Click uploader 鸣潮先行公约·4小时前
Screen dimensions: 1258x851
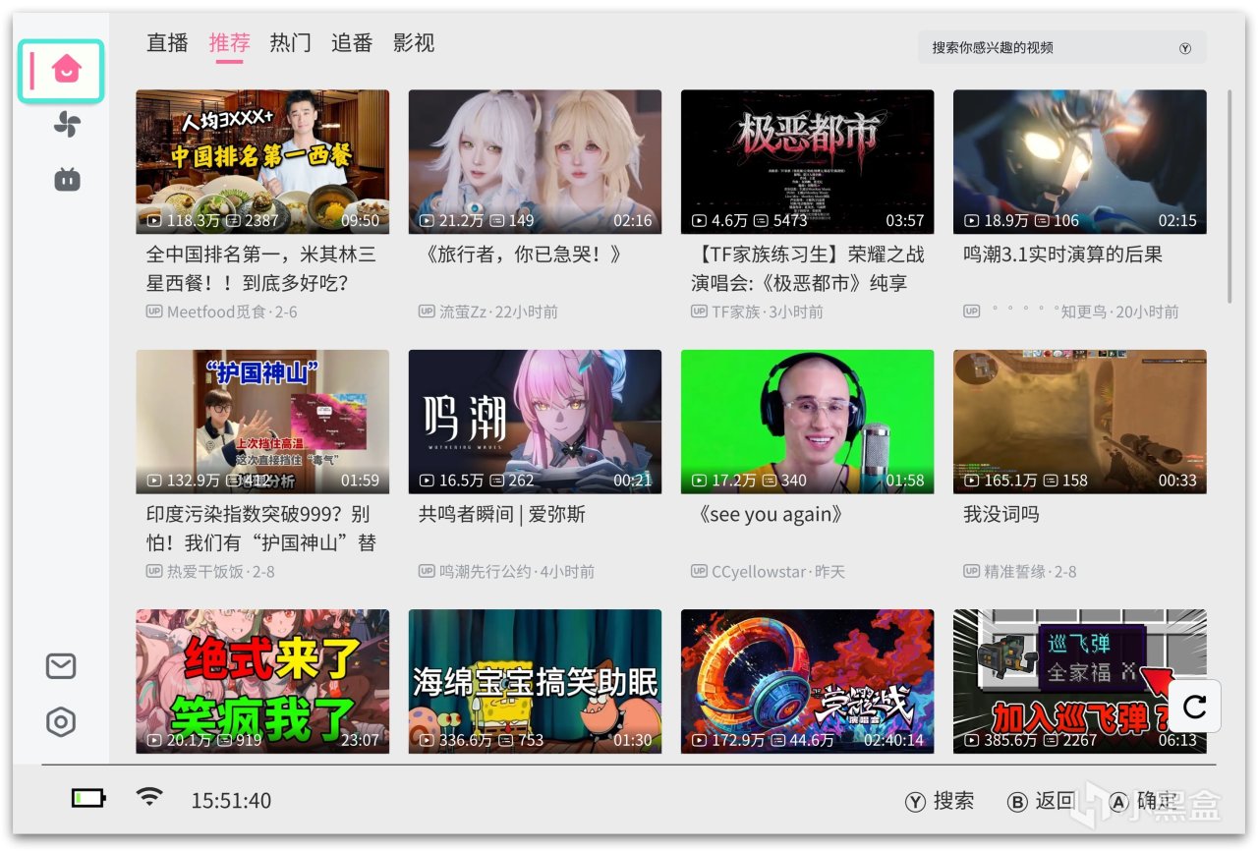pos(517,571)
